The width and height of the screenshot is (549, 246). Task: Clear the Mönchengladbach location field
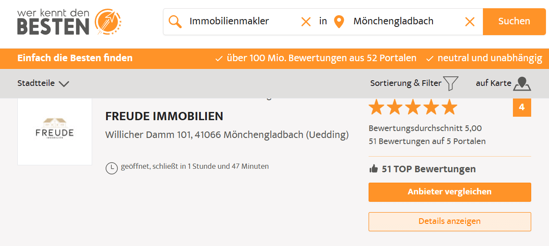tap(470, 21)
